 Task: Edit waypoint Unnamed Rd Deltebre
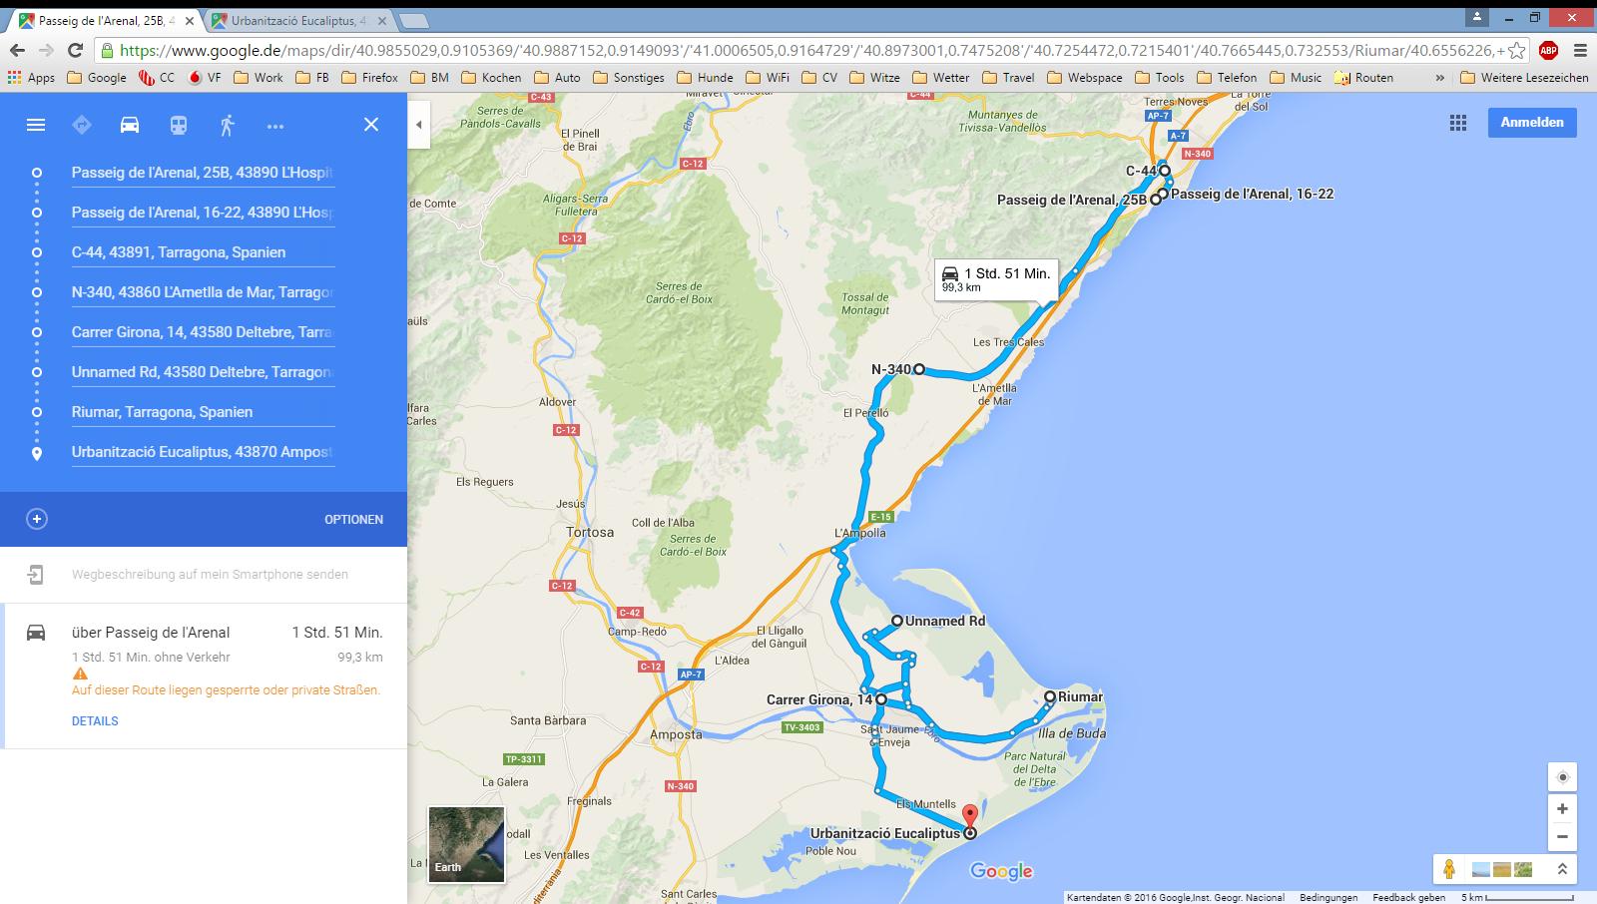[203, 372]
